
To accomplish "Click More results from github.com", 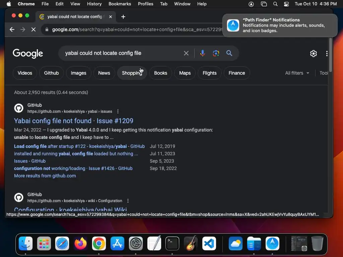I will 45,176.
